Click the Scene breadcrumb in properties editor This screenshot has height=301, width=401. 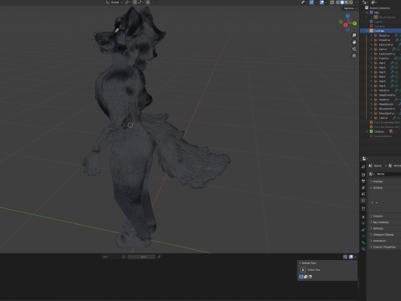[375, 166]
